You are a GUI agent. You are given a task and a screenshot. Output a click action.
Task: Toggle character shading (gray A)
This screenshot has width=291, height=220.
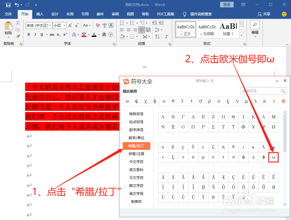click(104, 35)
